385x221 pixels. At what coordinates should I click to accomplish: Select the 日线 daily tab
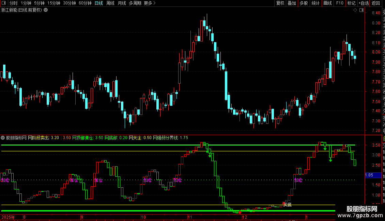(x=99, y=3)
